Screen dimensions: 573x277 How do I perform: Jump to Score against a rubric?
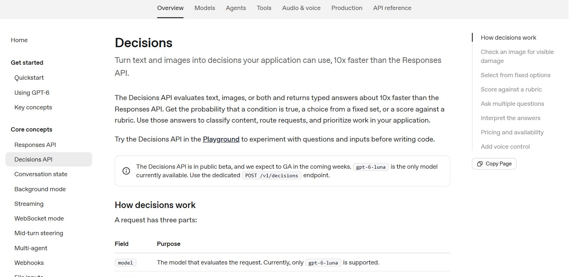coord(511,89)
